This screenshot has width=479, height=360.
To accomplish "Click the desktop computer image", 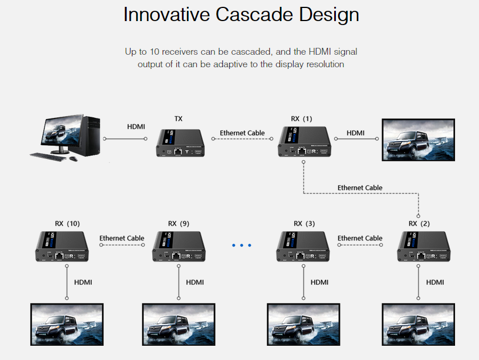I will (x=66, y=138).
